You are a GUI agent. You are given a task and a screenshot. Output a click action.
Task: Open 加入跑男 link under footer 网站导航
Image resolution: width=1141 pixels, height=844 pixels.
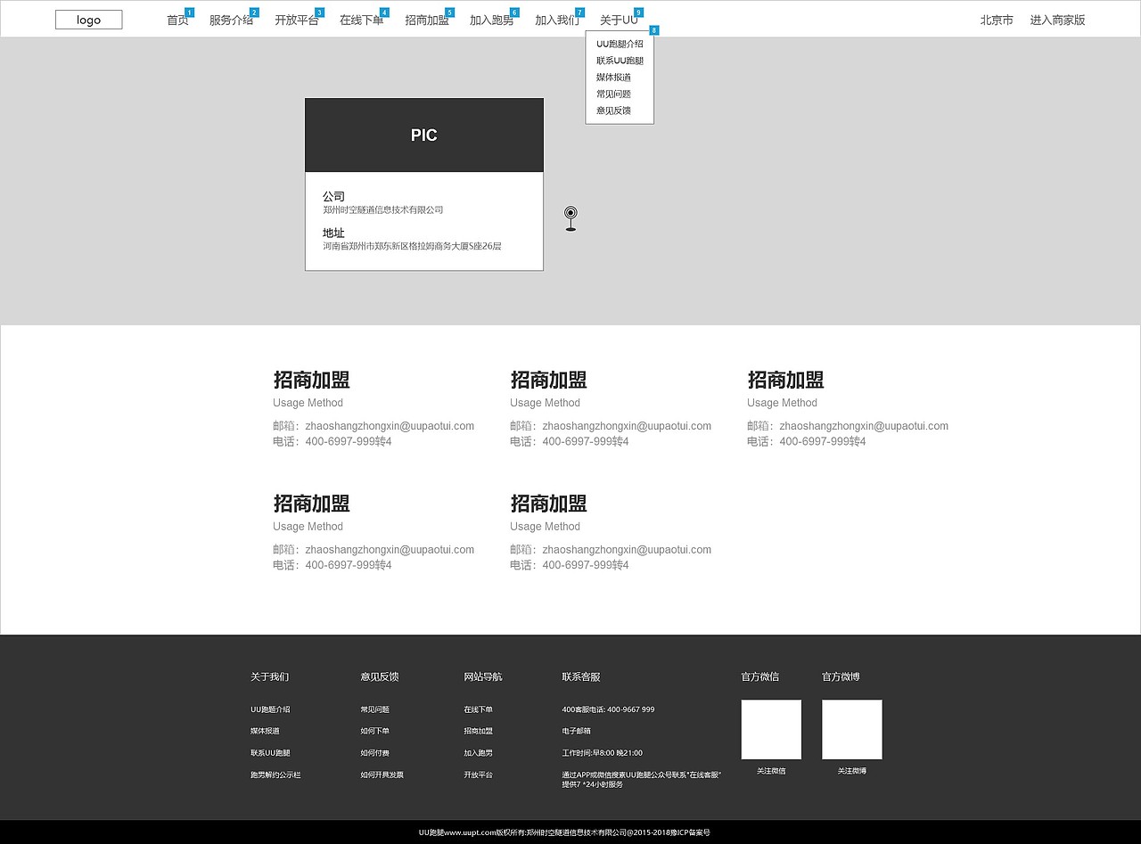[x=478, y=753]
